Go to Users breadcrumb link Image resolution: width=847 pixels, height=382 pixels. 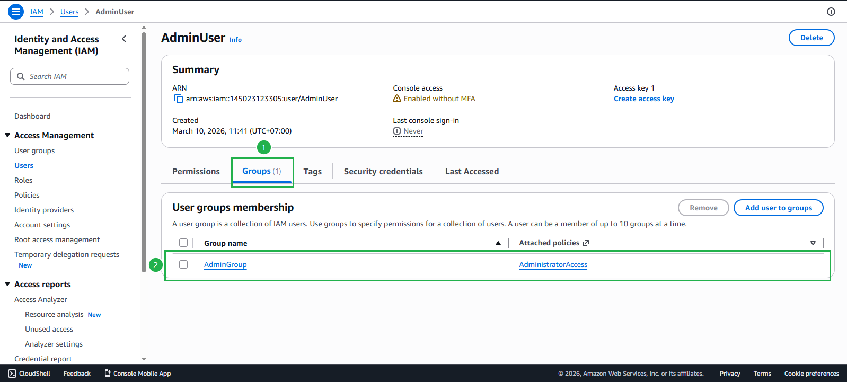69,12
